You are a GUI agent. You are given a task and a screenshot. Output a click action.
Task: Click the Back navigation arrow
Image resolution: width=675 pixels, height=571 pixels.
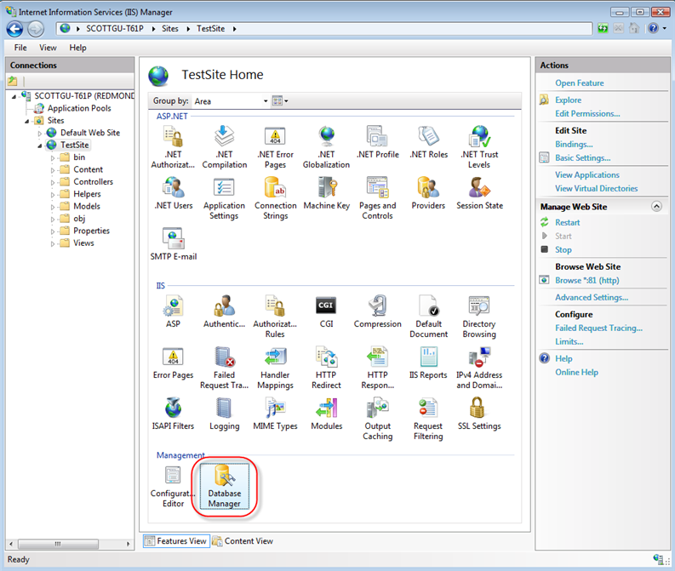15,29
